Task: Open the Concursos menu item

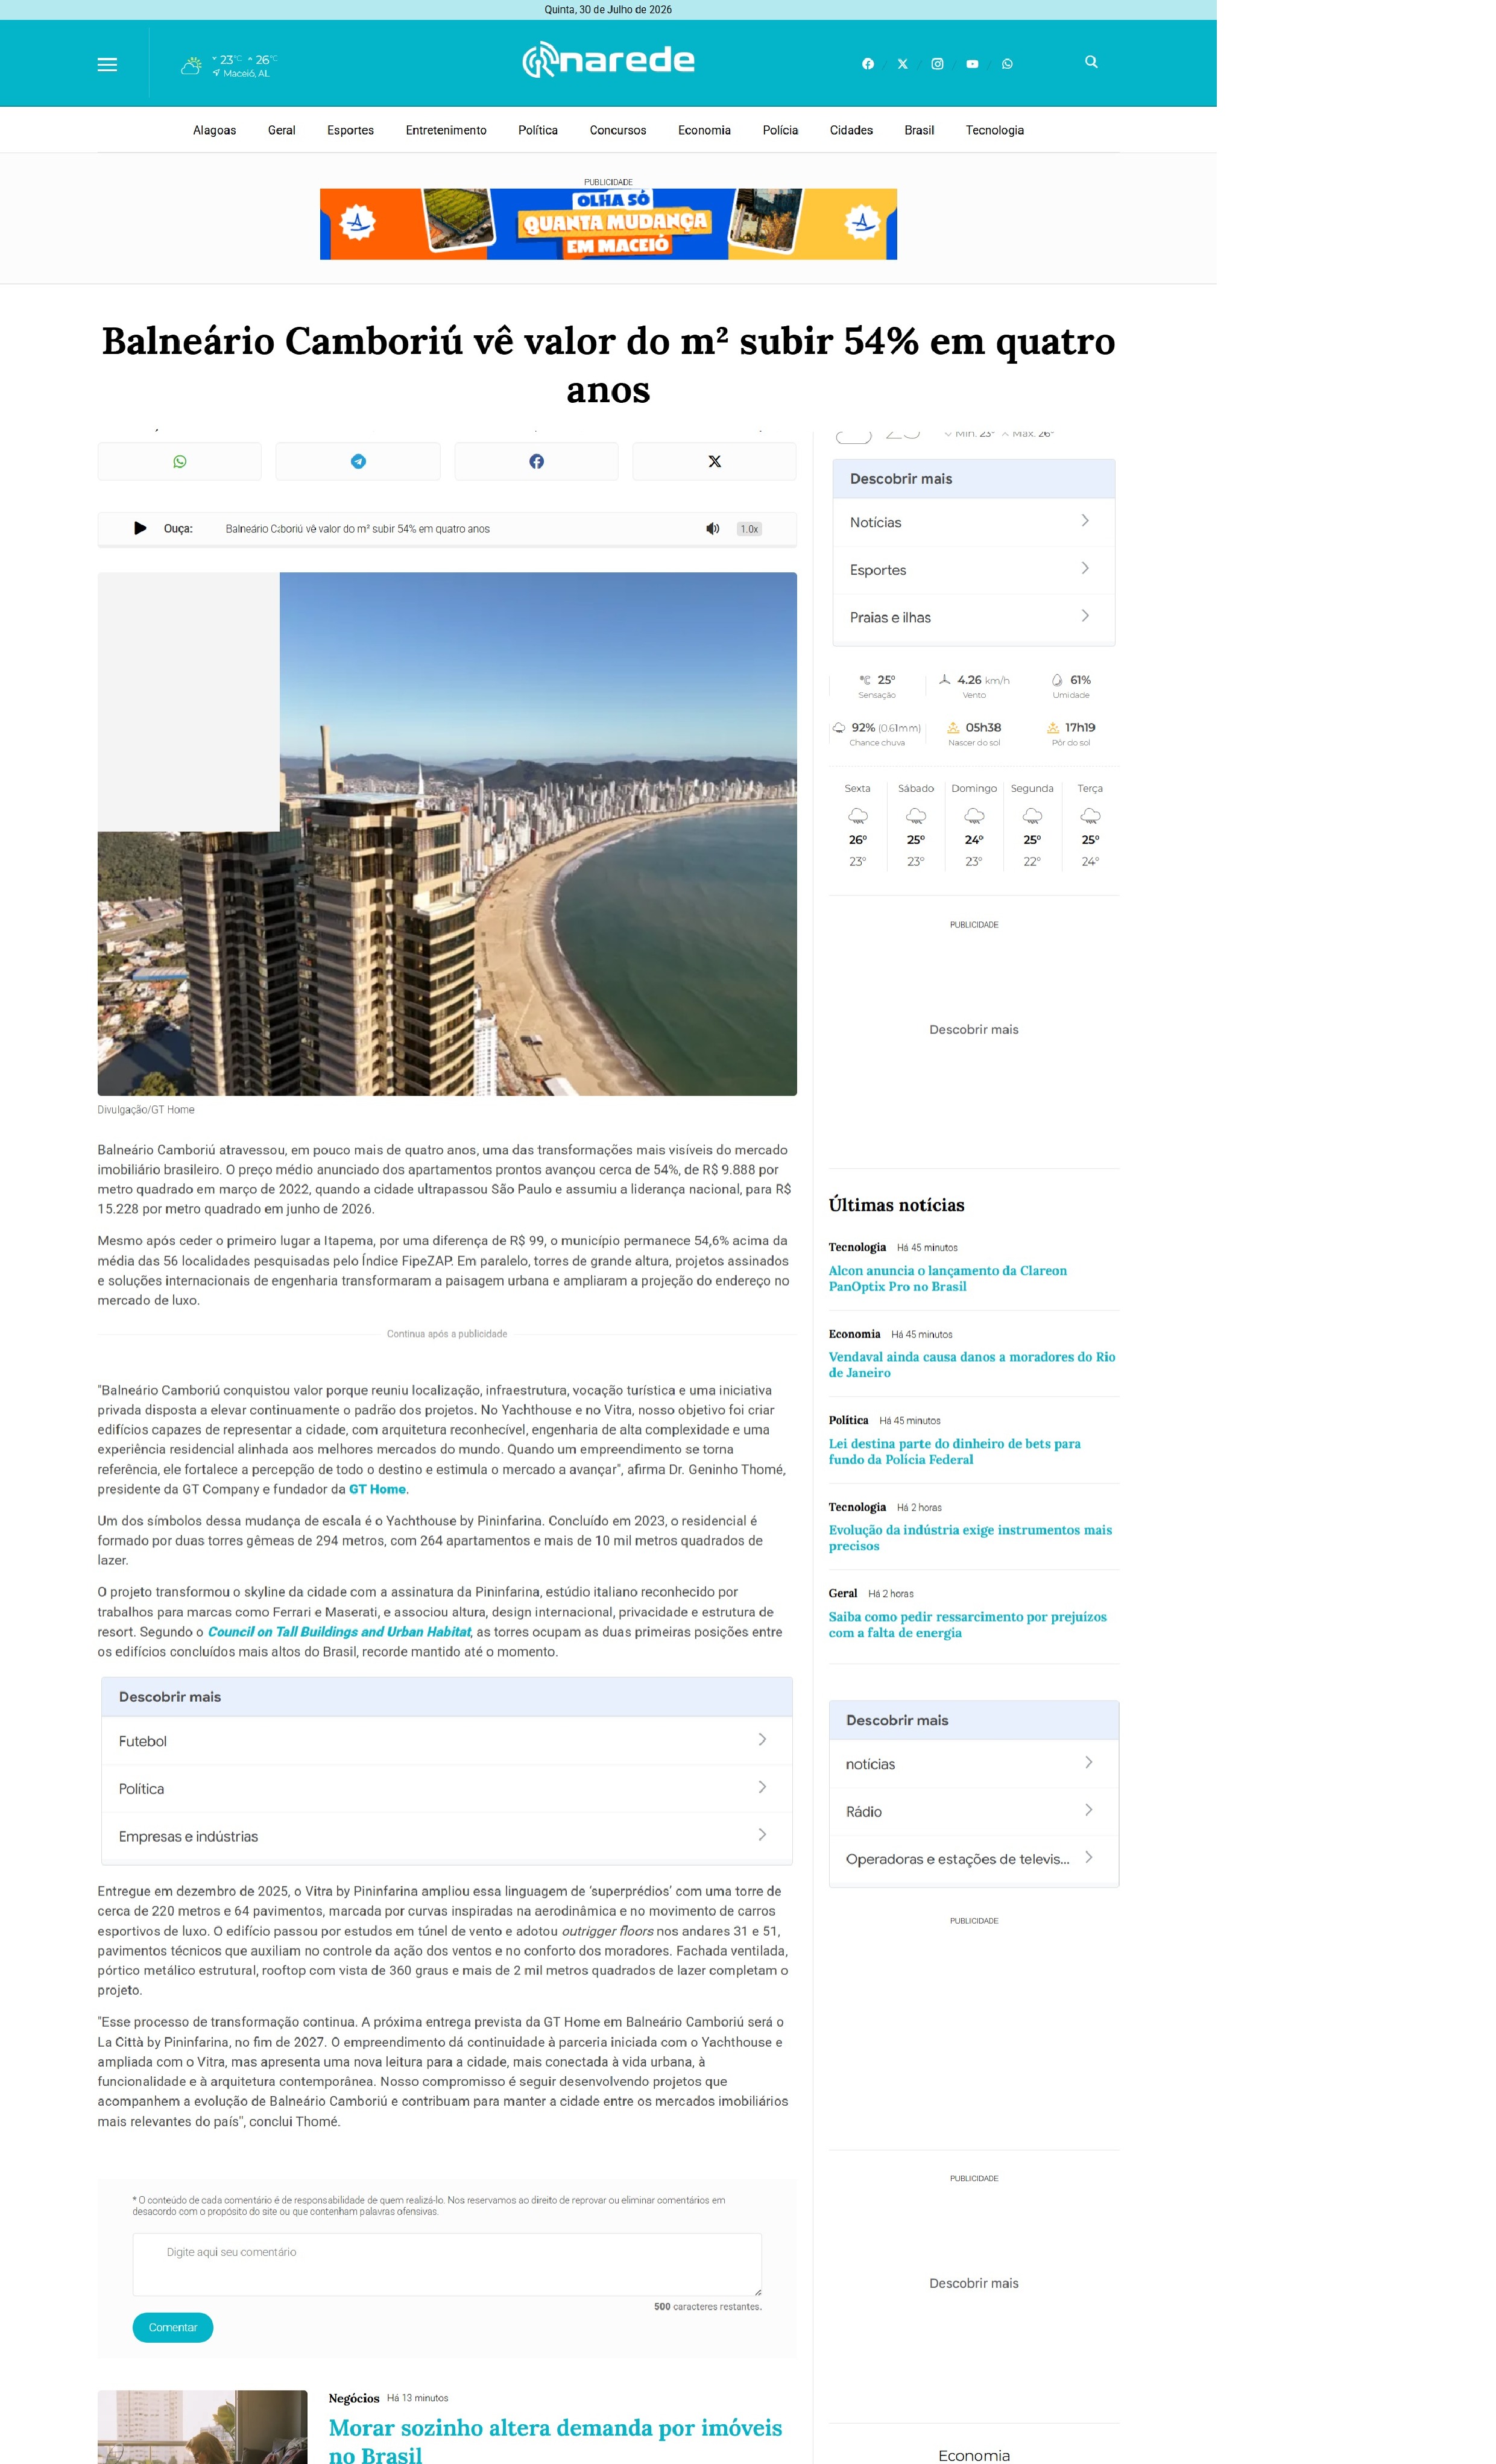Action: coord(618,130)
